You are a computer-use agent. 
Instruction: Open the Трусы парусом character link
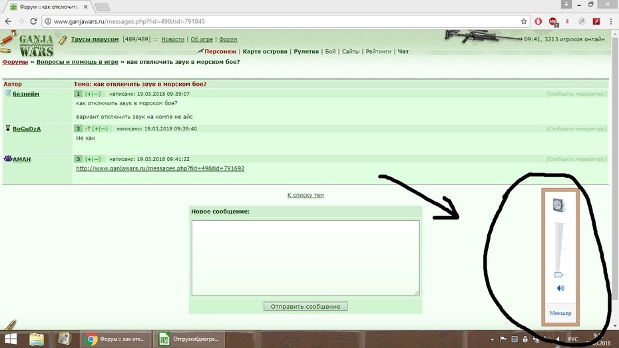click(95, 39)
